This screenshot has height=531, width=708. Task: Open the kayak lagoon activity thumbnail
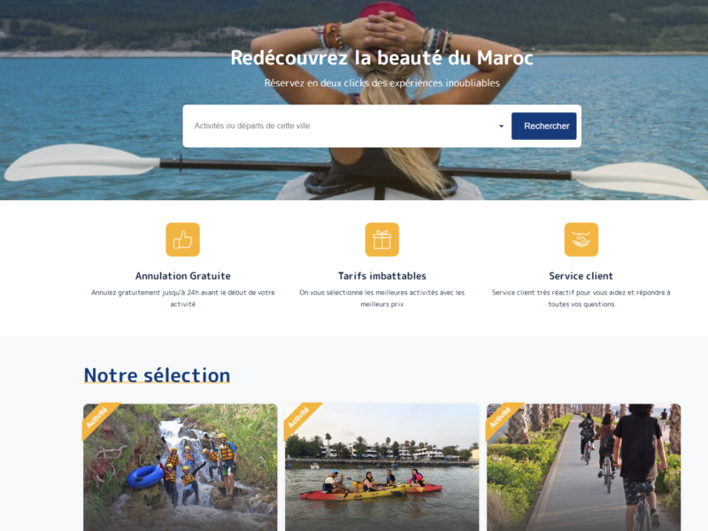coord(382,467)
